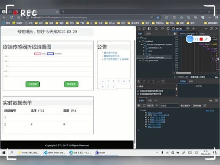The image size is (220, 165).
Task: Create live expression eye icon
Action: pos(157,105)
